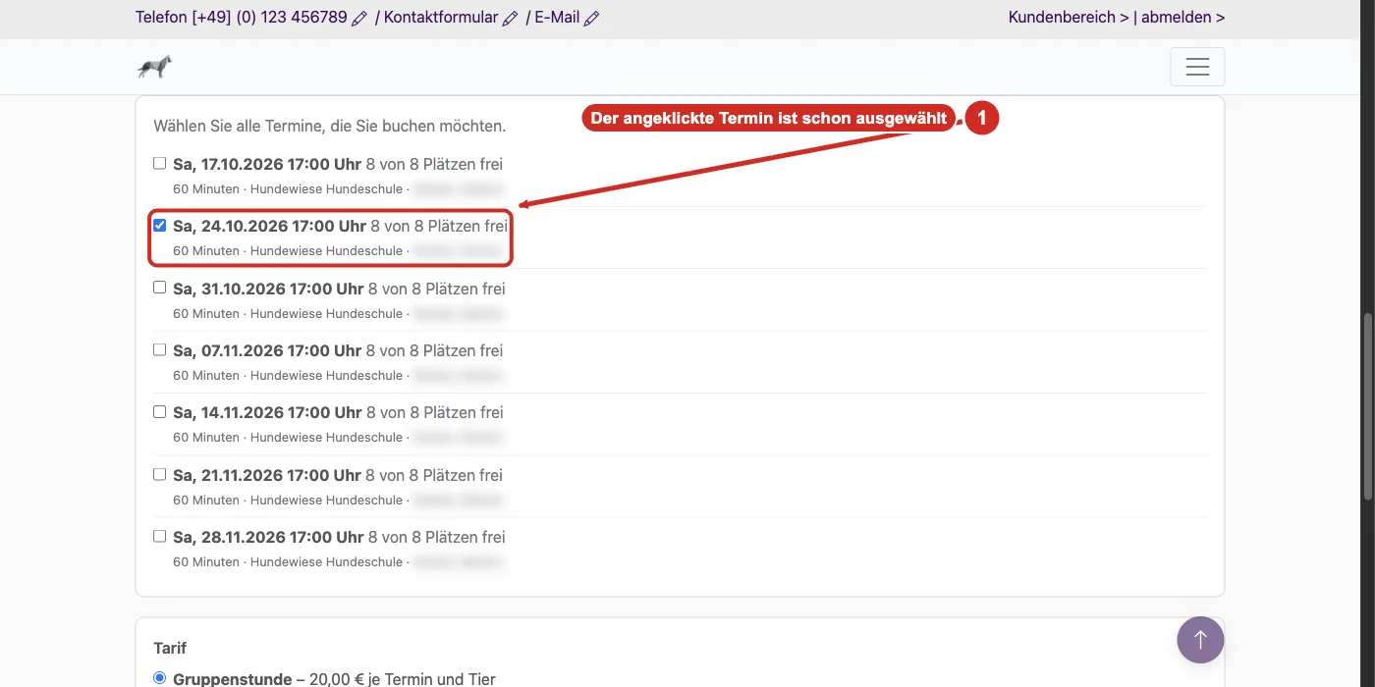The height and width of the screenshot is (687, 1375).
Task: Click '8 von 8 Plätzen frei' for Sa, 14.11.2026
Action: (434, 412)
